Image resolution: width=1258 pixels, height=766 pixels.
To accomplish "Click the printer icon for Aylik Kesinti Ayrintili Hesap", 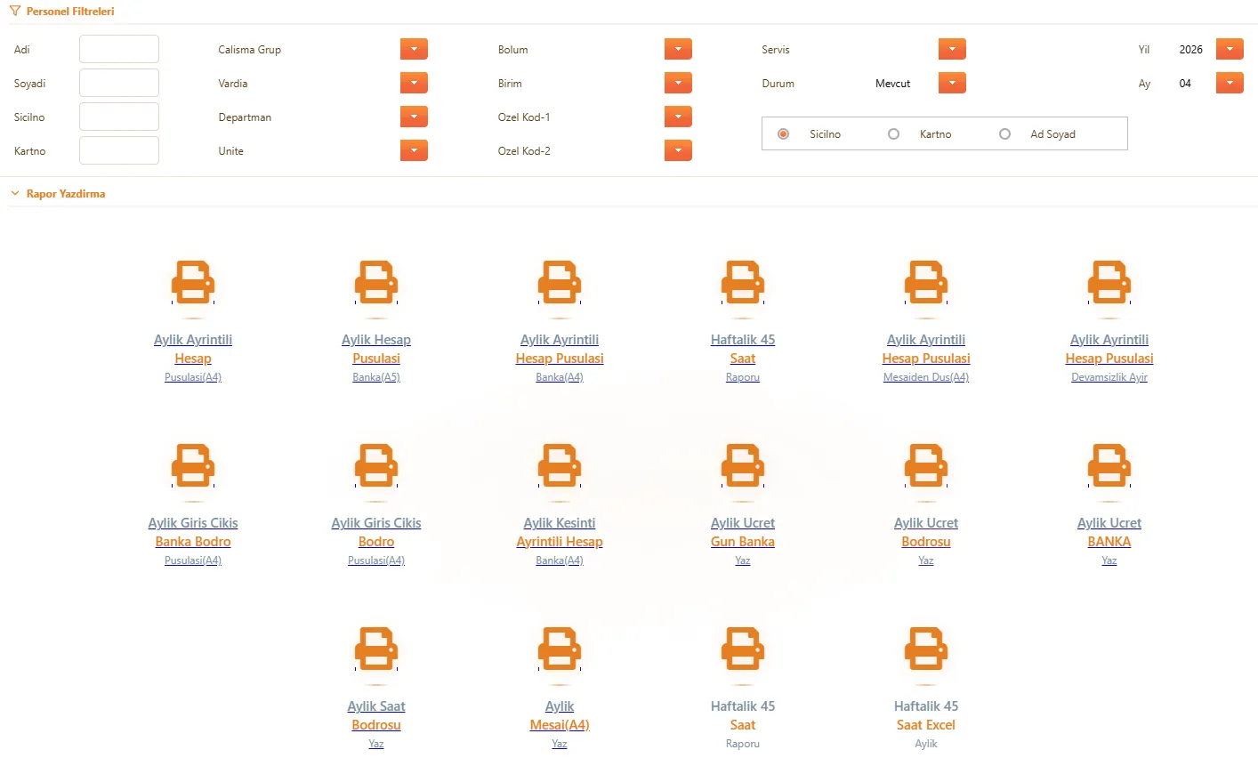I will [560, 466].
